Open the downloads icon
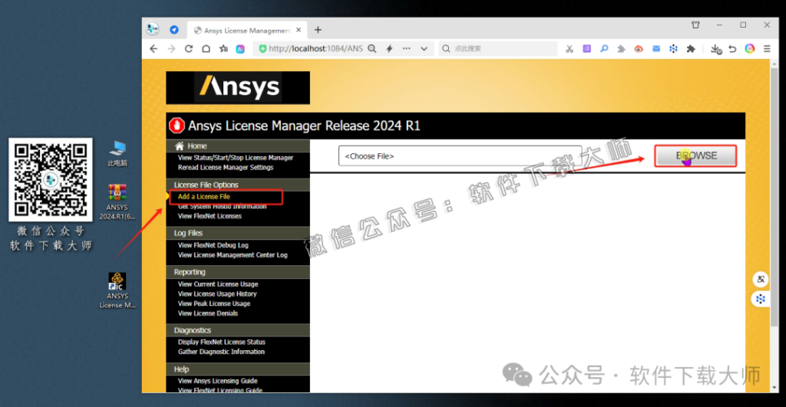 point(716,49)
